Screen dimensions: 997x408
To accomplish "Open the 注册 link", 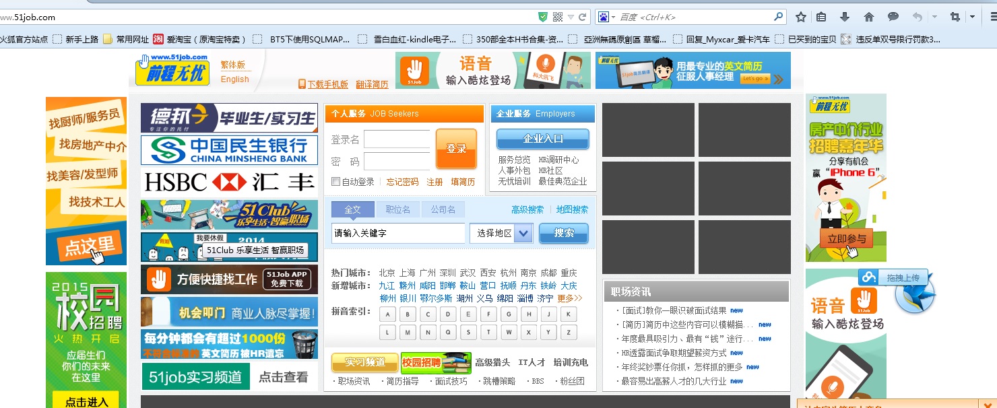I will (435, 182).
